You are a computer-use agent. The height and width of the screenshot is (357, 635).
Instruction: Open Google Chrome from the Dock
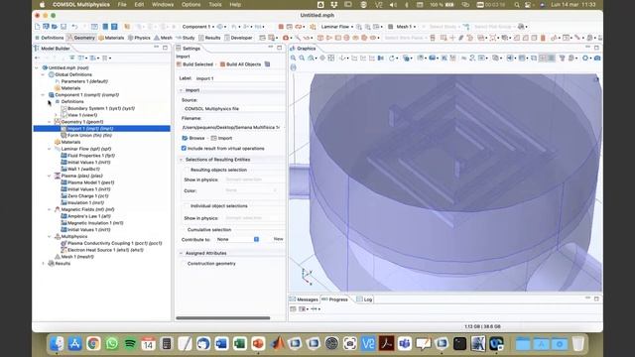point(93,344)
